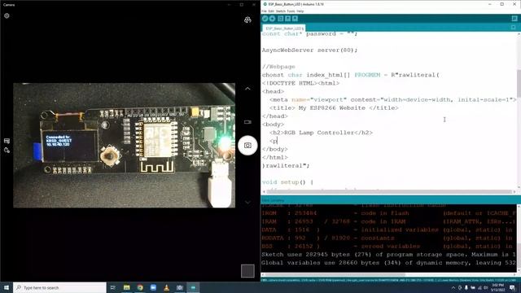Click the 'const char* password' line
This screenshot has height=293, width=521.
pos(309,34)
